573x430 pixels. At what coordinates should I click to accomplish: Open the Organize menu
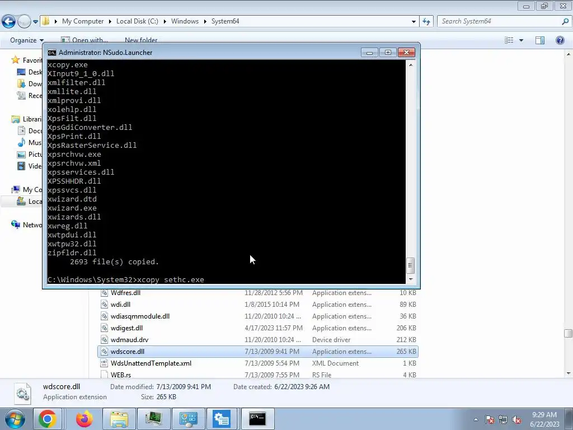tap(27, 40)
